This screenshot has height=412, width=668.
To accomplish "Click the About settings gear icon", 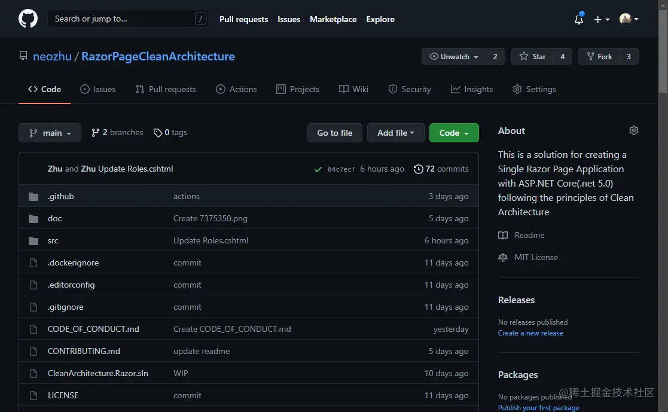I will click(633, 130).
